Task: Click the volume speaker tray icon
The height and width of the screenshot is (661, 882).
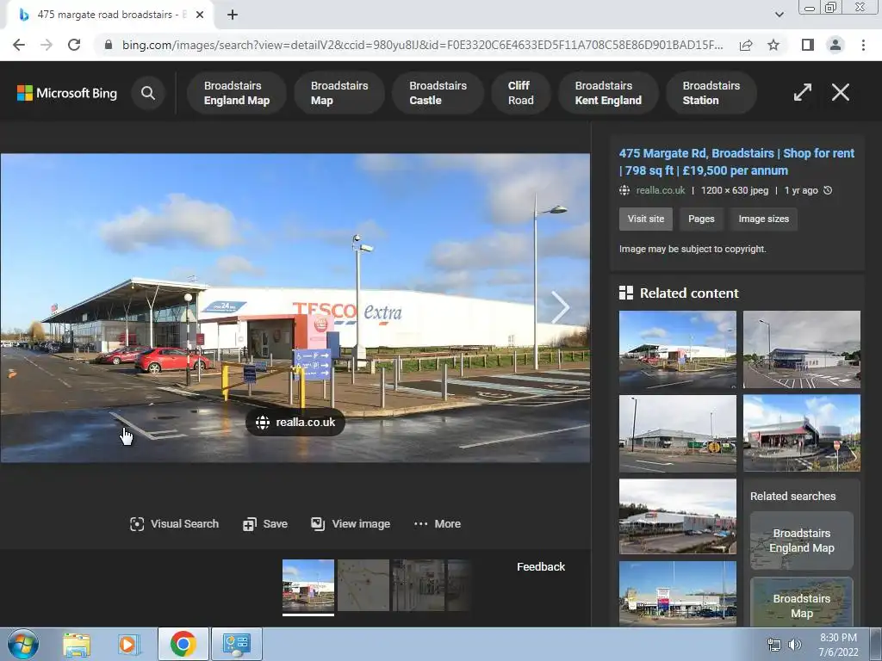Action: (794, 645)
